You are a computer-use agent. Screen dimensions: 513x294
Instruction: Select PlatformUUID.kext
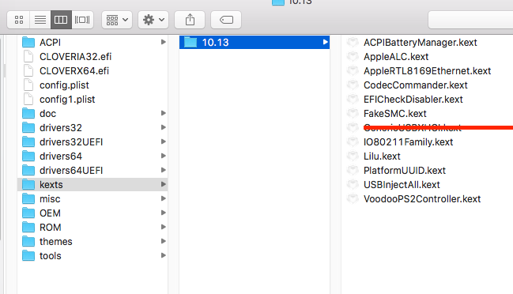coord(405,171)
